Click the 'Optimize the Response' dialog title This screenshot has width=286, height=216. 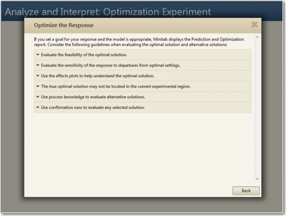pos(63,25)
